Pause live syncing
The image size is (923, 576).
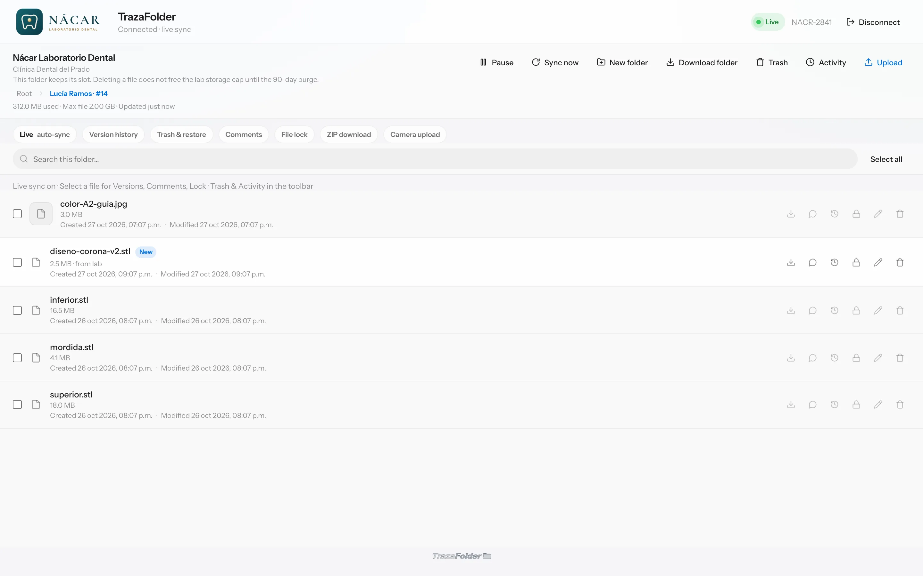(x=496, y=62)
